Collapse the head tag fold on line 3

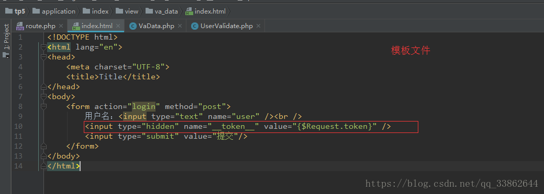point(43,57)
